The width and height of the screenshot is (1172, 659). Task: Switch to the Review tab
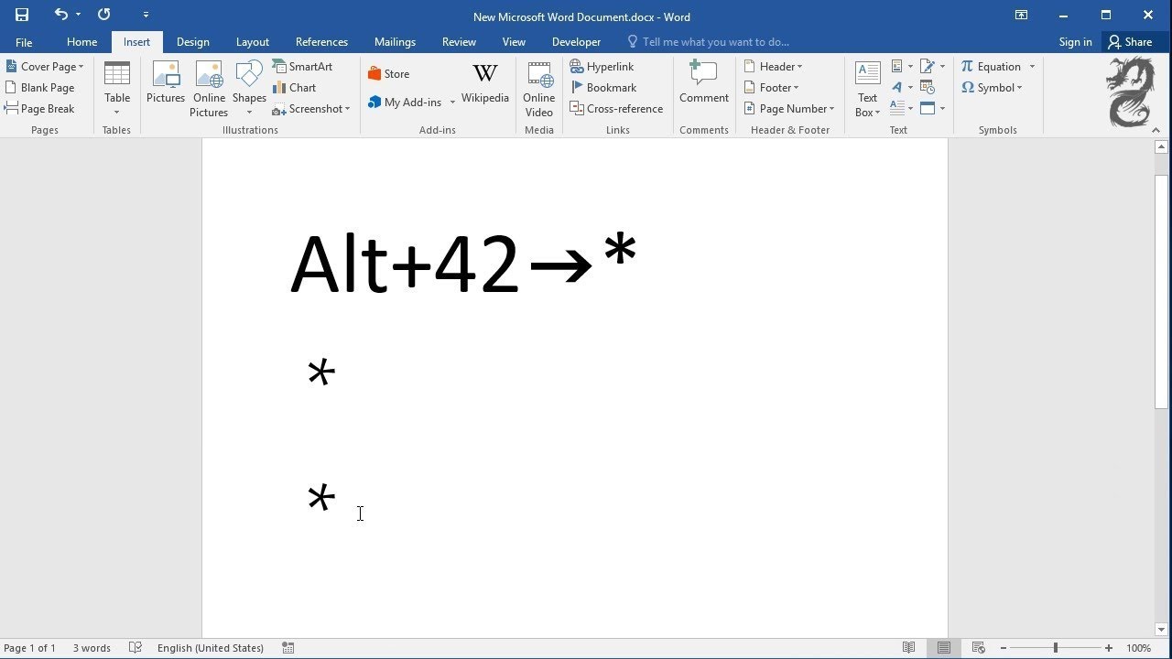[459, 42]
